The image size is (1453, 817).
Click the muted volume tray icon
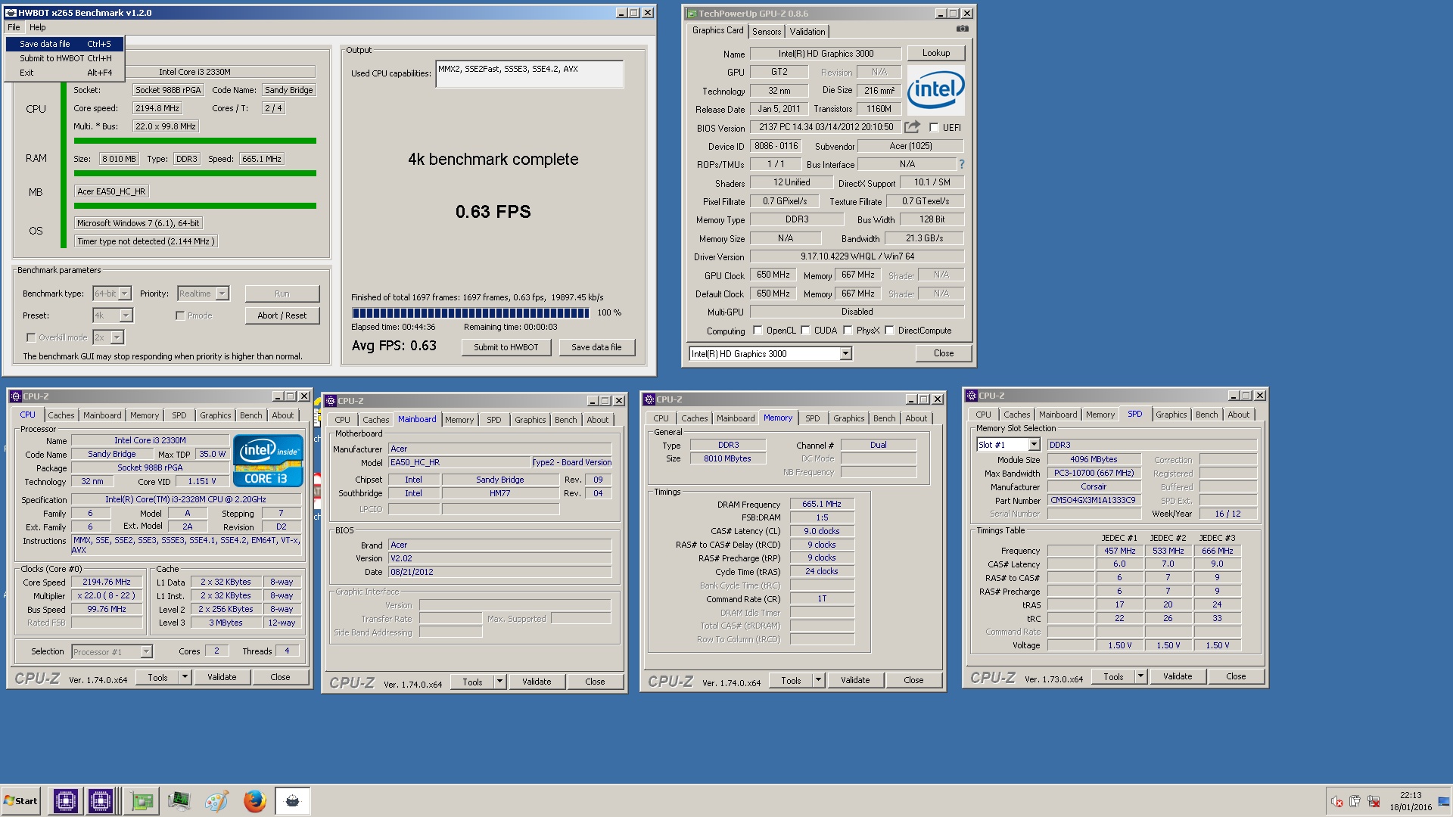[1337, 802]
